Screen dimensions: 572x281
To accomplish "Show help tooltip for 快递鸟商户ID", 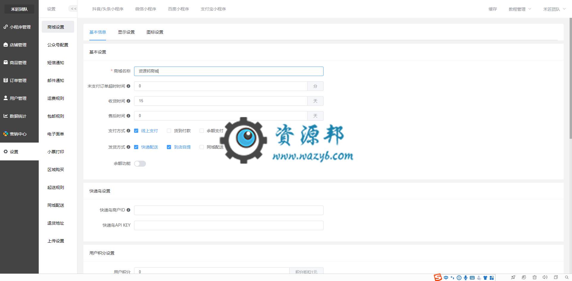I will pyautogui.click(x=128, y=210).
